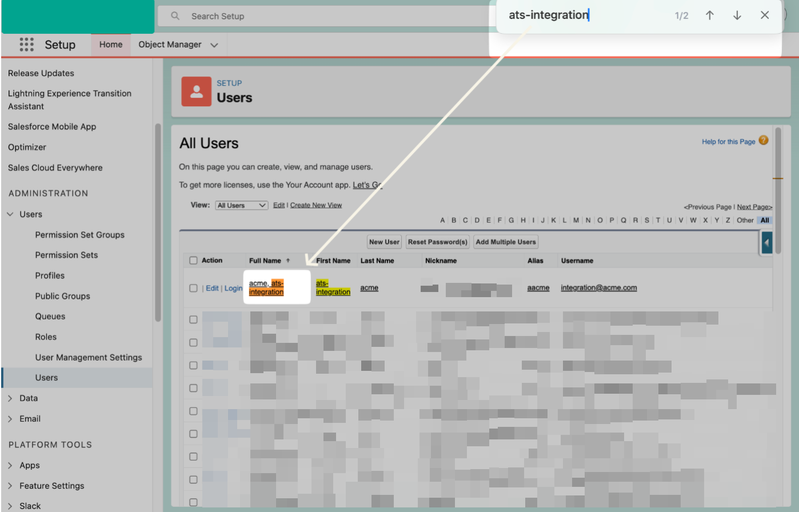
Task: Switch to the Object Manager tab
Action: point(170,45)
